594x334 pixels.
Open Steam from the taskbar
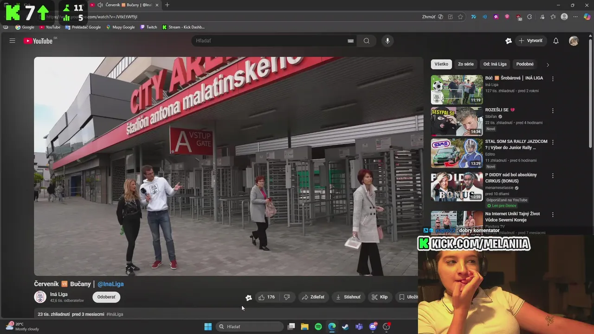[x=345, y=327]
